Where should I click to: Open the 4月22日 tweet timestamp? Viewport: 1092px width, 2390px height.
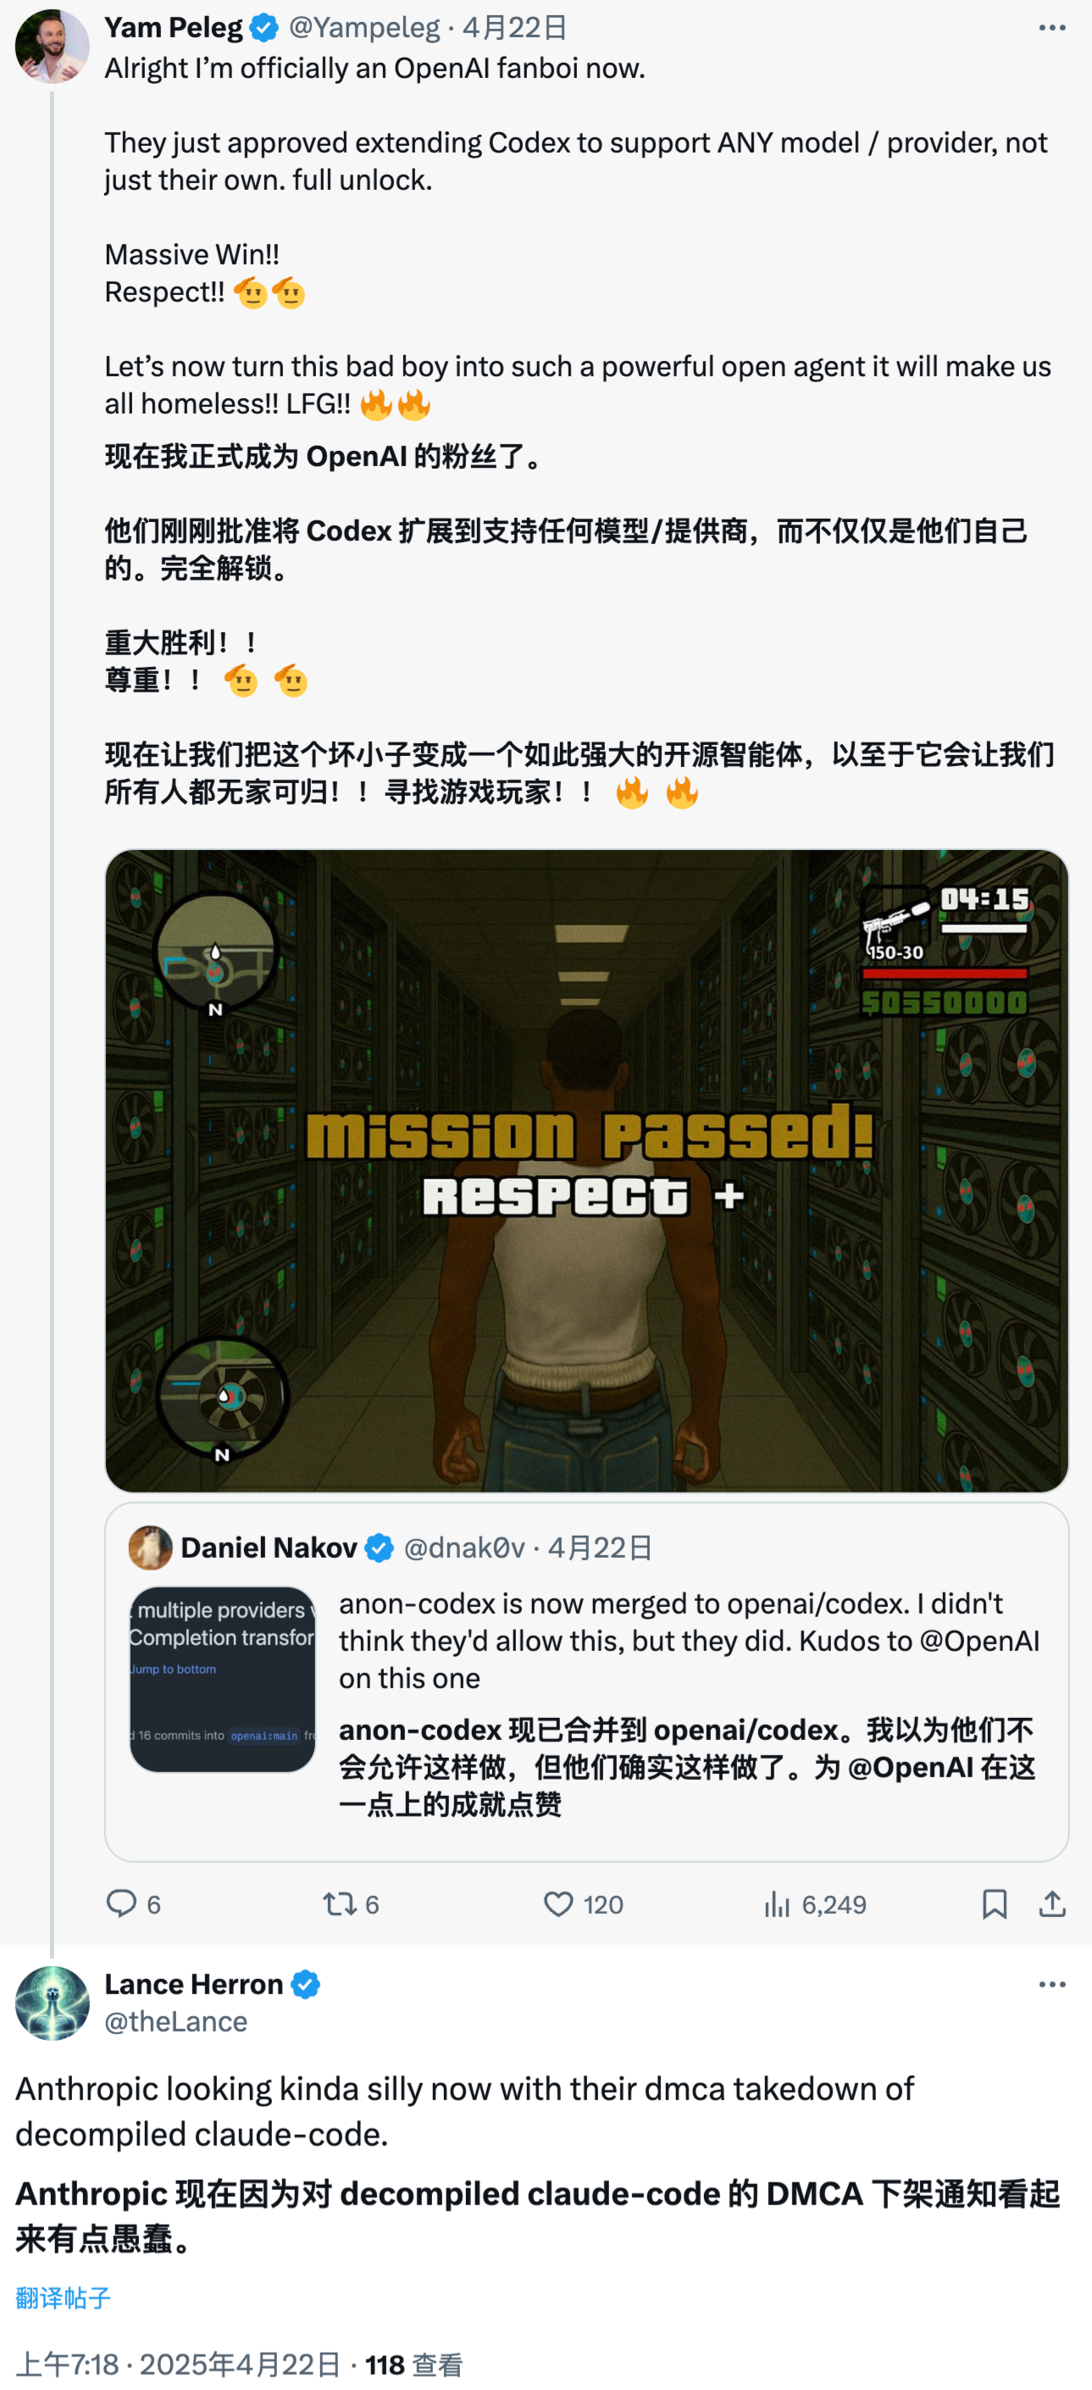514,28
